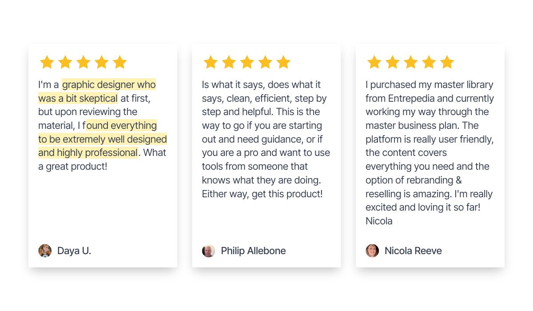533x311 pixels.
Task: Click the third star in Philip Allebone's review
Action: pos(247,62)
